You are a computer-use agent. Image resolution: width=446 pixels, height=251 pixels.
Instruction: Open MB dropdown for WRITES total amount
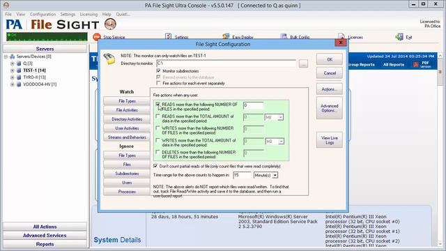point(281,142)
